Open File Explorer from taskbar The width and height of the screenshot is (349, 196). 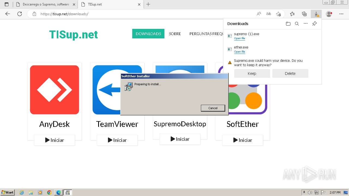(31, 192)
